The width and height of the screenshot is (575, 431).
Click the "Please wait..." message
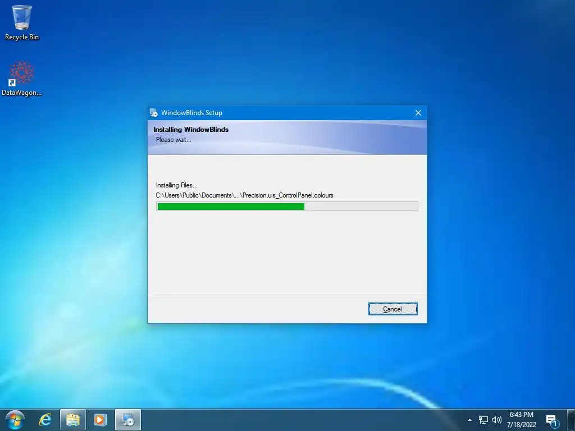[x=174, y=140]
